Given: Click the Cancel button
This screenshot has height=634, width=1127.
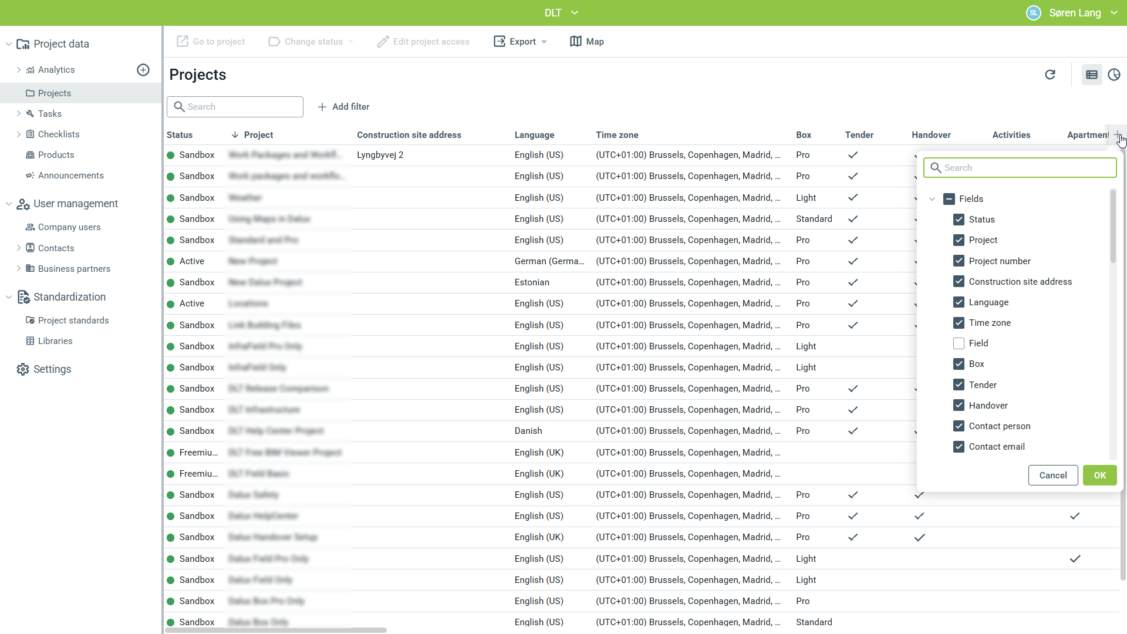Looking at the screenshot, I should coord(1052,475).
